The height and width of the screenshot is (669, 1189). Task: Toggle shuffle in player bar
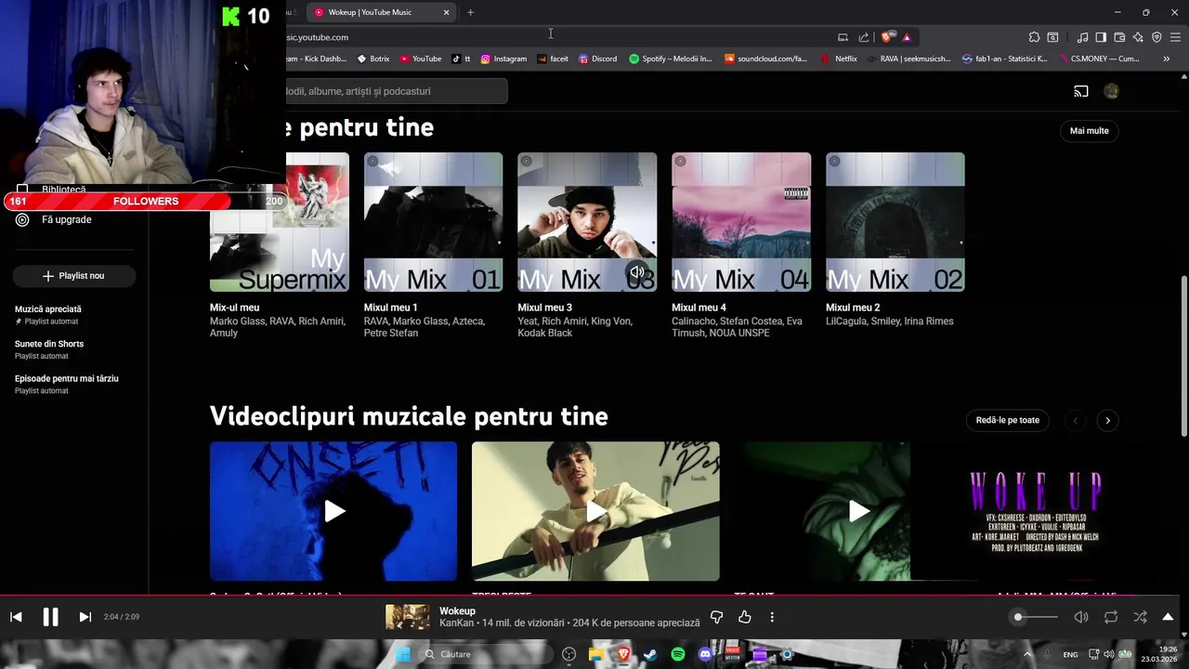[1140, 617]
